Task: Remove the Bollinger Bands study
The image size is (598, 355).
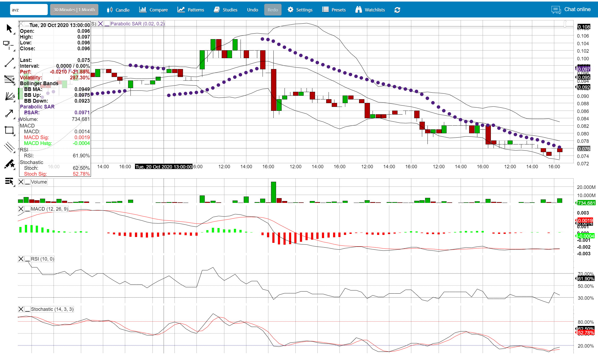Action: [21, 24]
